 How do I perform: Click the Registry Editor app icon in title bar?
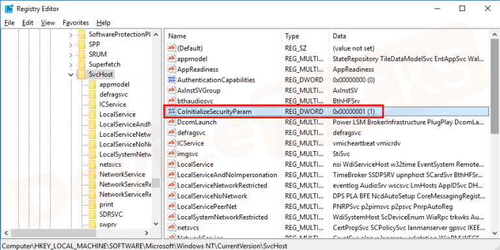click(x=8, y=8)
